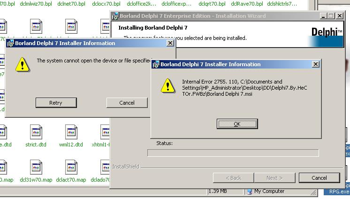
Task: Select the dclact70.map file icon
Action: [x=70, y=168]
